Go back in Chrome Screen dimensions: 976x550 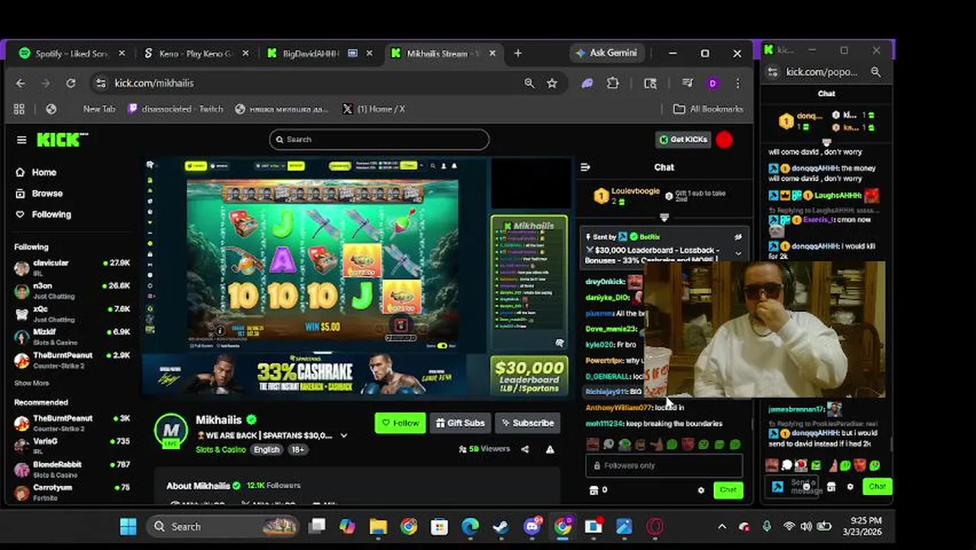click(21, 83)
